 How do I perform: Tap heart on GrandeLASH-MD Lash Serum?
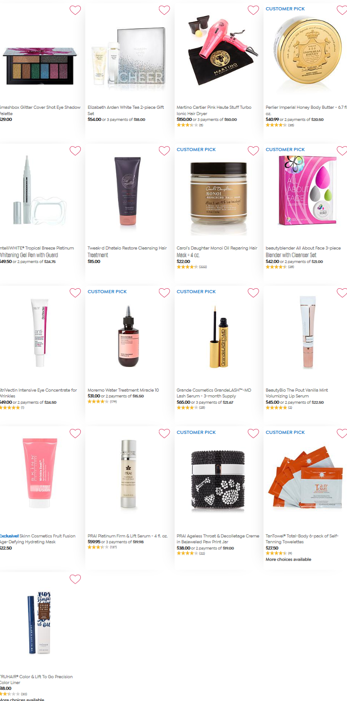point(253,293)
